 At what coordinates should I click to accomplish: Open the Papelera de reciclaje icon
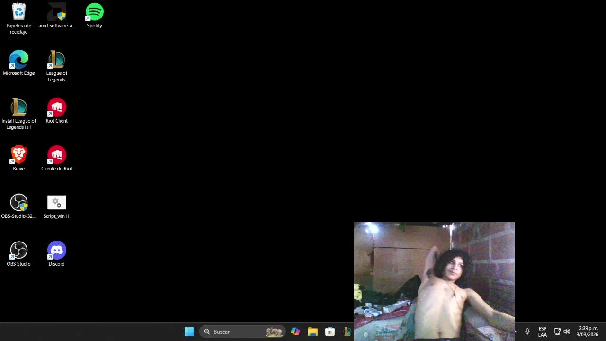point(18,18)
